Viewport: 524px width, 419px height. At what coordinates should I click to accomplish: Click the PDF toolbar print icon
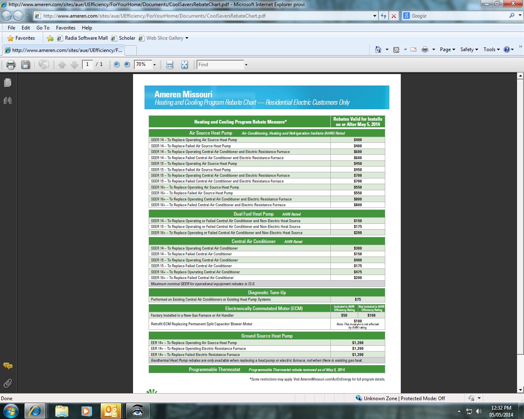11,65
